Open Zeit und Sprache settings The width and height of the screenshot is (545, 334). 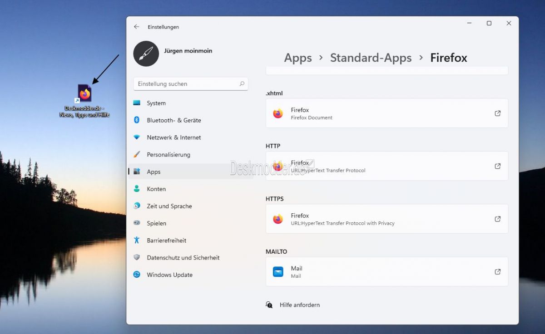pos(168,206)
